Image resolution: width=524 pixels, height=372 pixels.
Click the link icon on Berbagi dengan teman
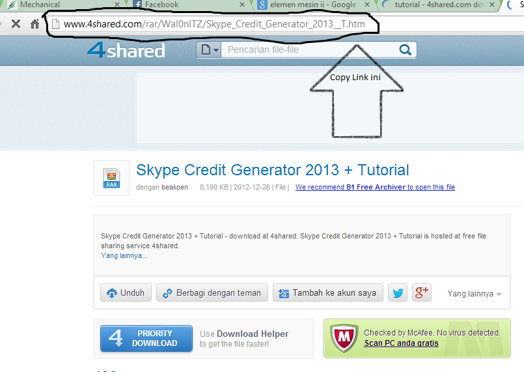click(167, 293)
